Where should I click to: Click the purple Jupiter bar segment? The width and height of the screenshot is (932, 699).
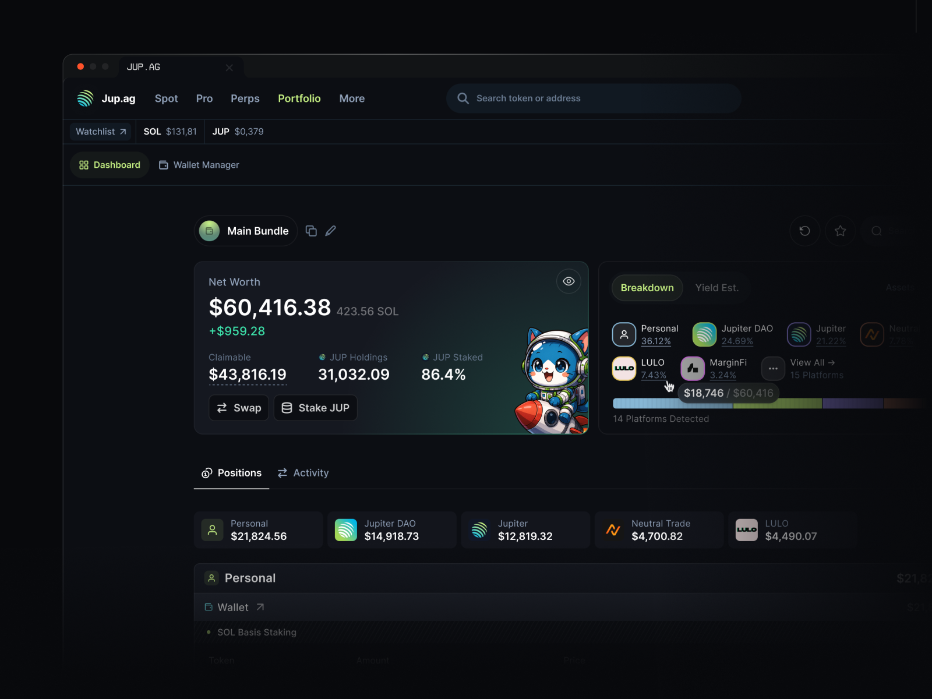[x=852, y=403]
